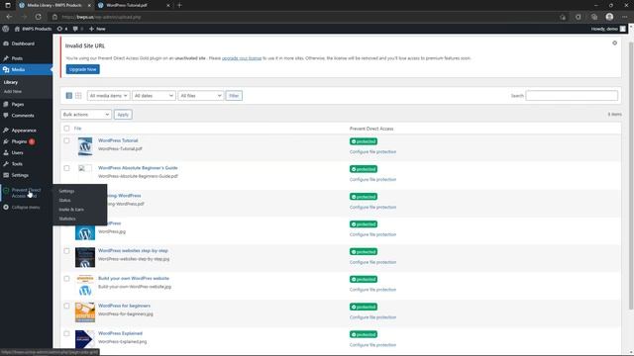Open All files dropdown
This screenshot has height=356, width=634.
(x=200, y=96)
